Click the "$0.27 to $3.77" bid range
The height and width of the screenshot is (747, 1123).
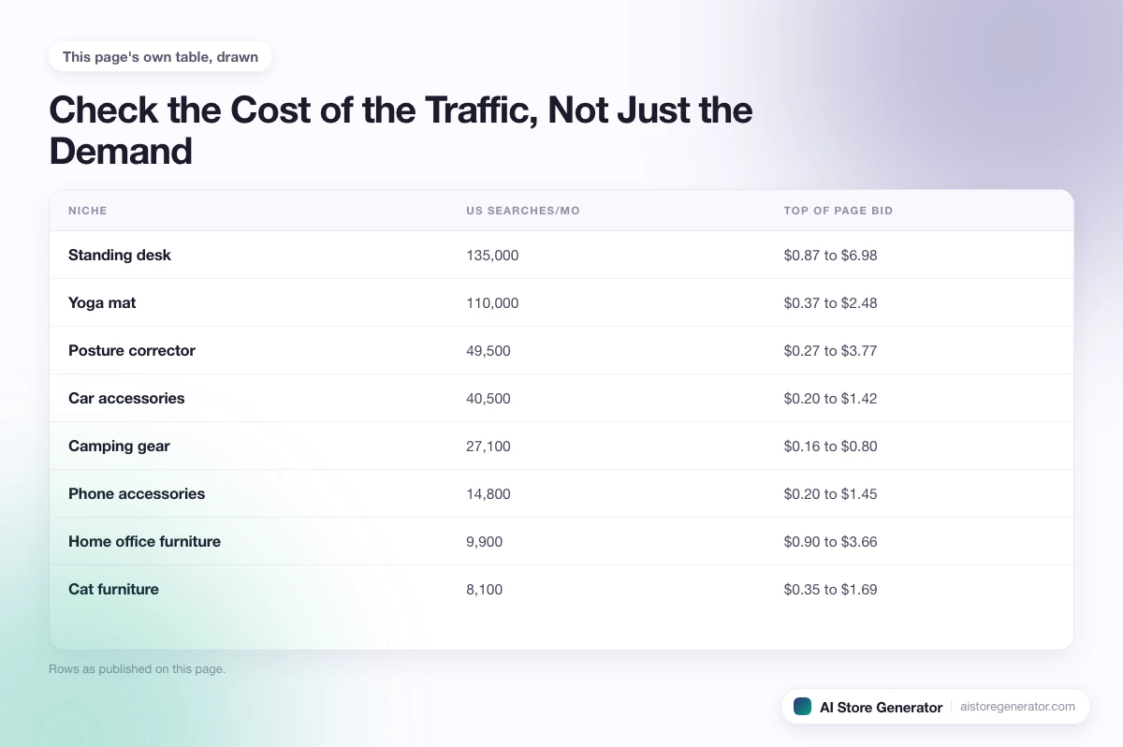coord(831,350)
